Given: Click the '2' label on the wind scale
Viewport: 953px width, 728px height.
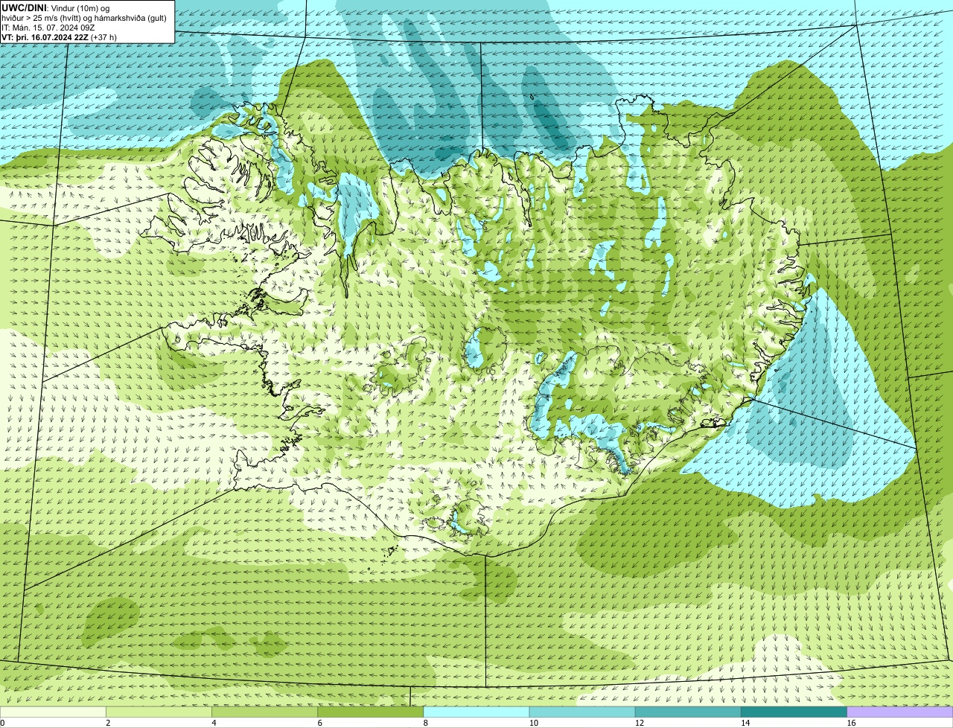Looking at the screenshot, I should [108, 723].
